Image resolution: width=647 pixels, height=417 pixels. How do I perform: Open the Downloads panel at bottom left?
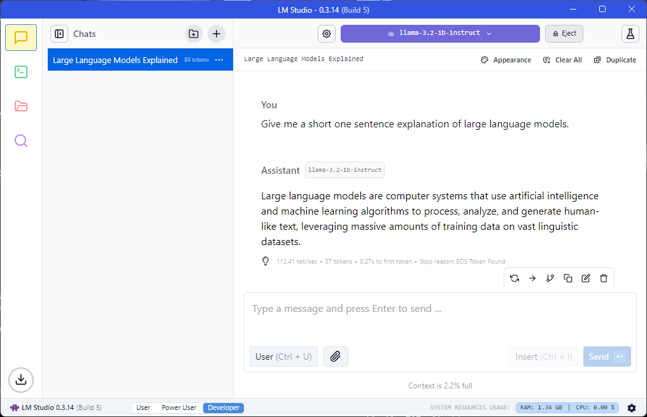click(x=21, y=380)
